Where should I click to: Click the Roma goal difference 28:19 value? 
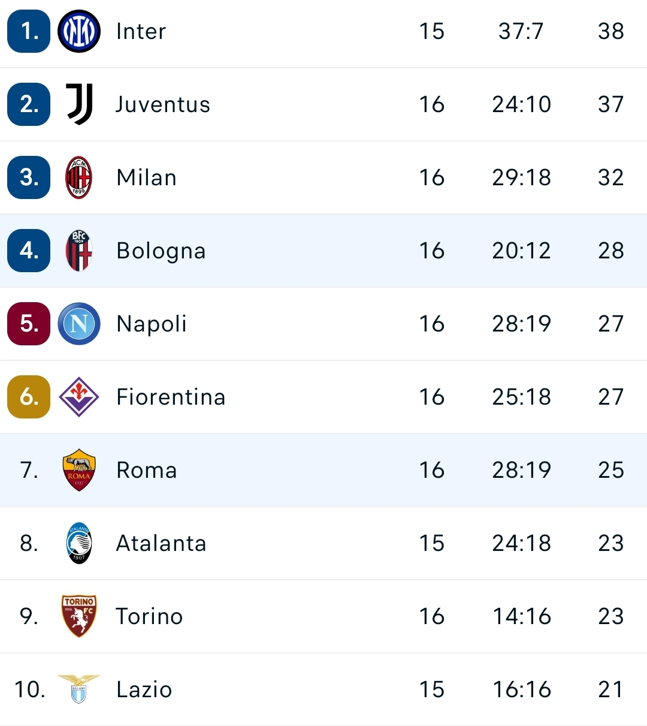(521, 470)
